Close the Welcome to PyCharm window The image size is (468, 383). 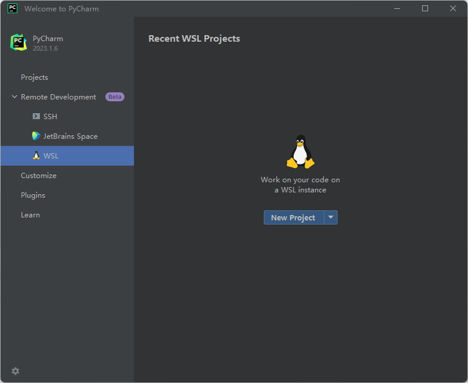click(x=453, y=8)
